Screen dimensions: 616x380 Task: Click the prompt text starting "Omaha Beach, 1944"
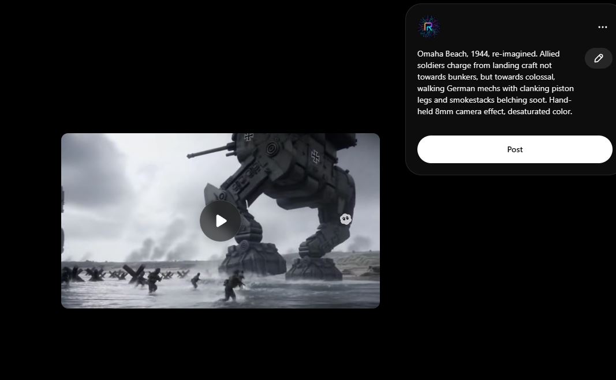point(488,54)
